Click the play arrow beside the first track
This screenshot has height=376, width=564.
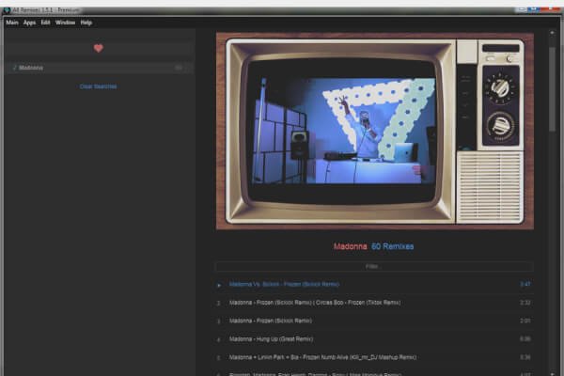pos(219,284)
